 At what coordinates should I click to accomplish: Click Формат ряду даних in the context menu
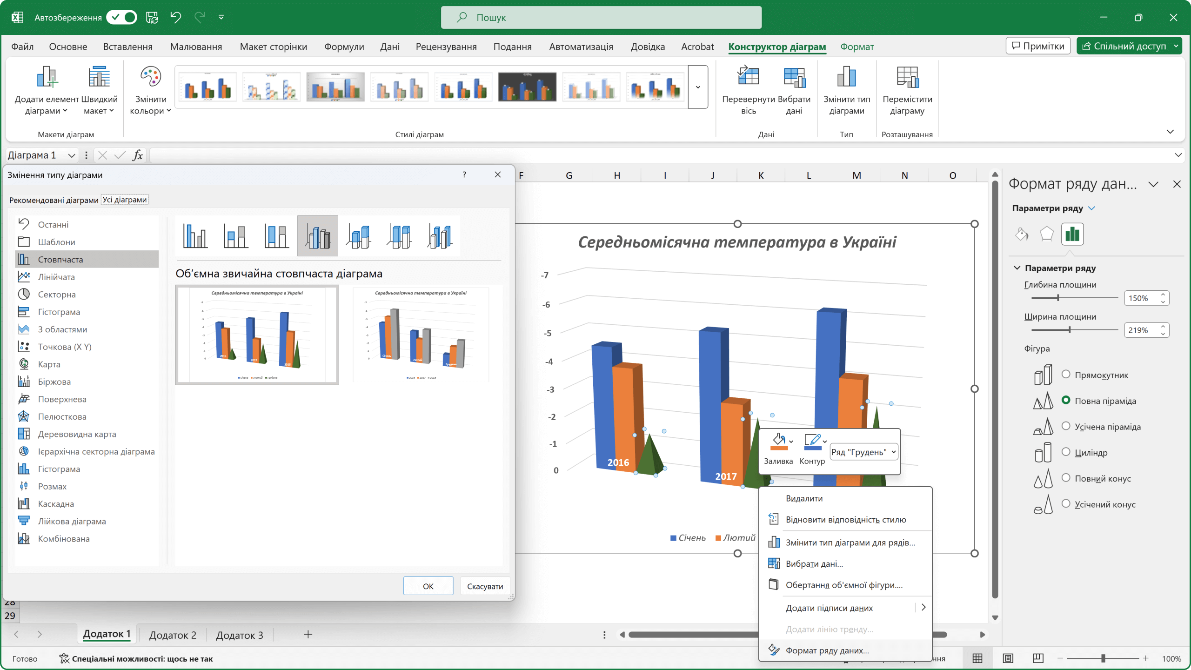pos(827,650)
